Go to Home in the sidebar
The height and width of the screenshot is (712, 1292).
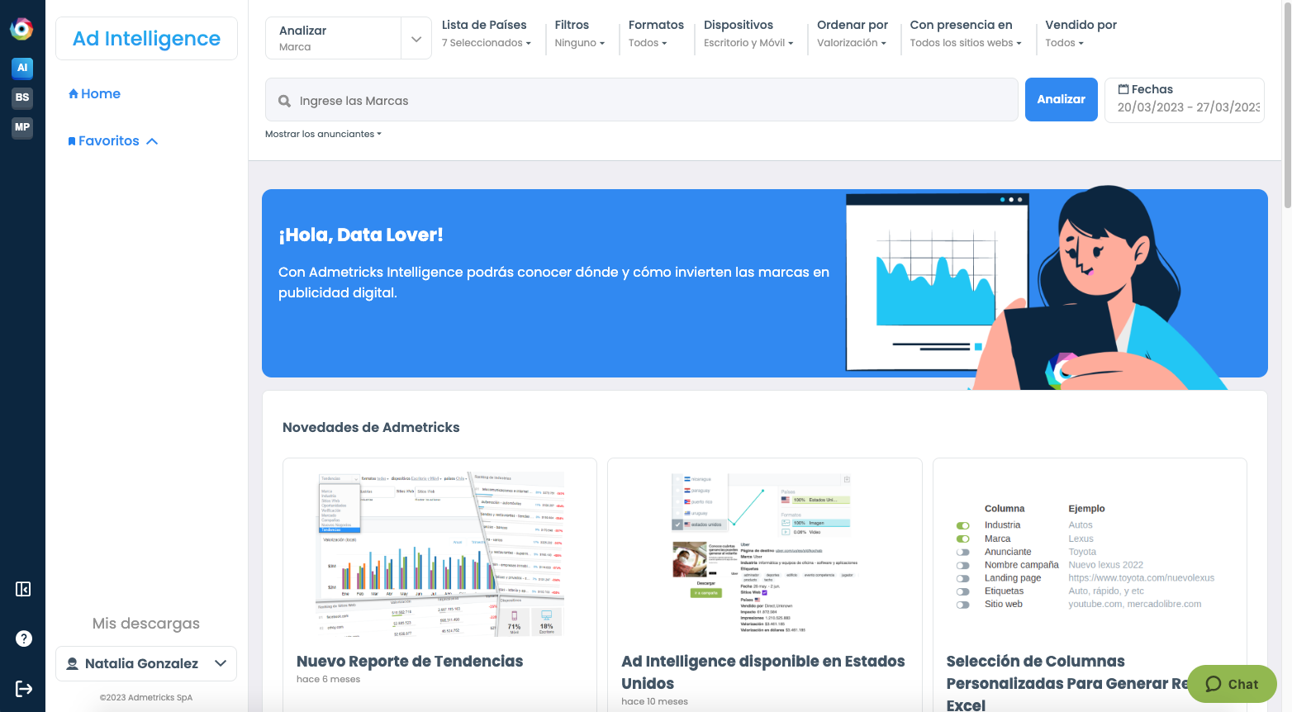tap(94, 93)
